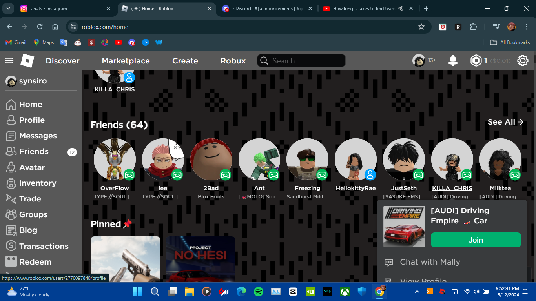
Task: Click the KILLA_CHRIS username in friends row
Action: (452, 188)
